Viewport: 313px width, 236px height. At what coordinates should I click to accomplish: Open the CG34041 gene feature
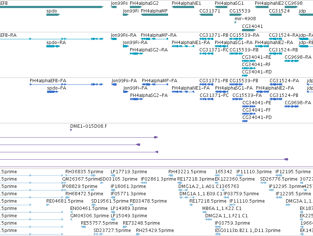[249, 30]
